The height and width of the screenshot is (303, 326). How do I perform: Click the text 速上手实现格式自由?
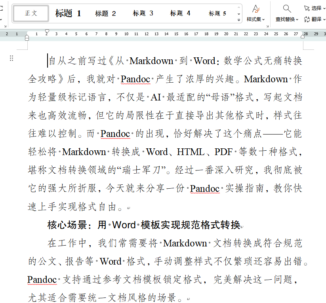72,207
